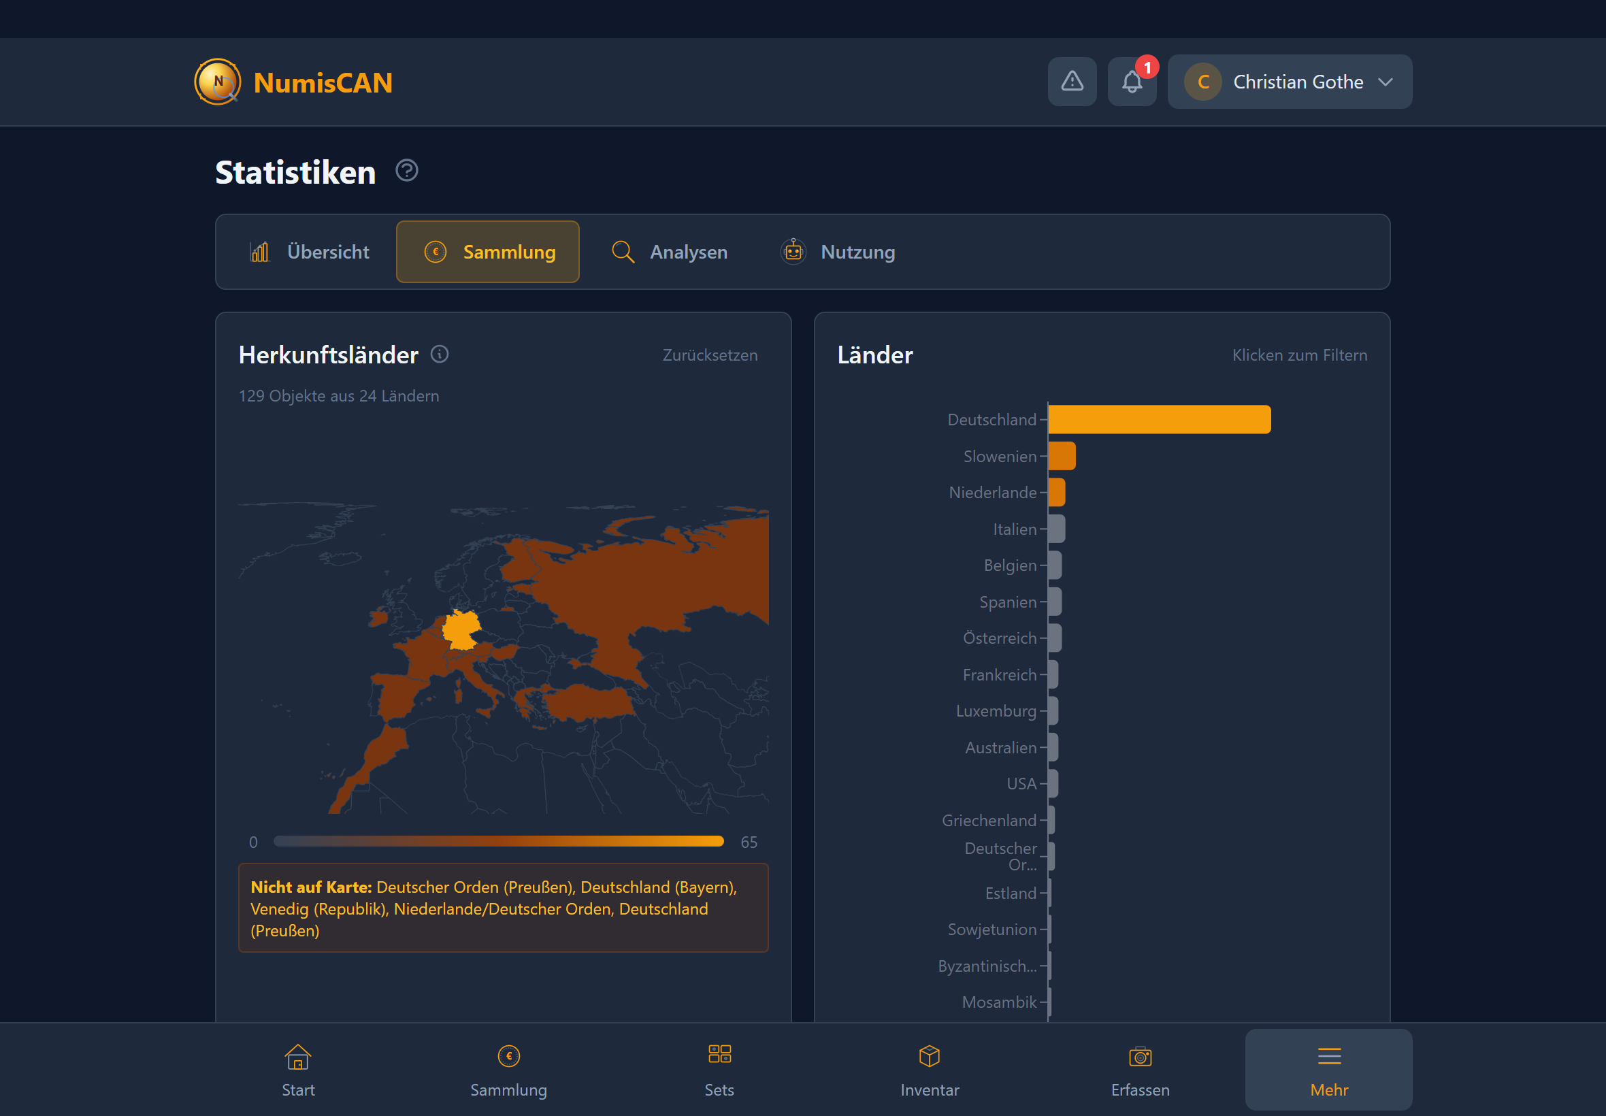
Task: Open the warning triangle alerts button
Action: (x=1071, y=82)
